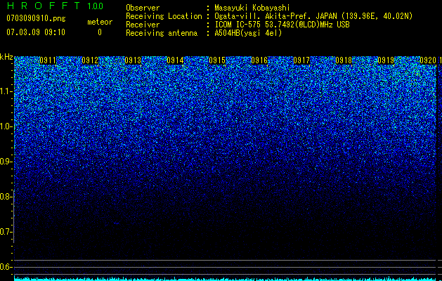Click the meteor count value 0
Image resolution: width=442 pixels, height=281 pixels.
(x=100, y=32)
